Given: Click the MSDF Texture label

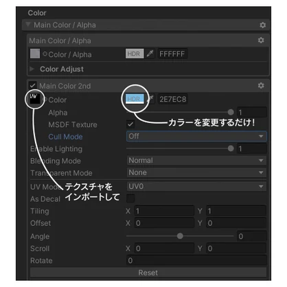Looking at the screenshot, I should [73, 124].
